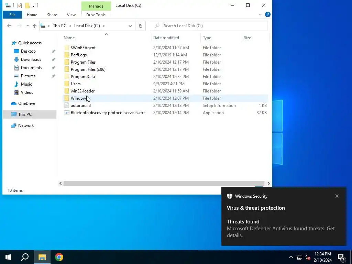Image resolution: width=352 pixels, height=264 pixels.
Task: Open the Recent locations dropdown
Action: pyautogui.click(x=27, y=26)
